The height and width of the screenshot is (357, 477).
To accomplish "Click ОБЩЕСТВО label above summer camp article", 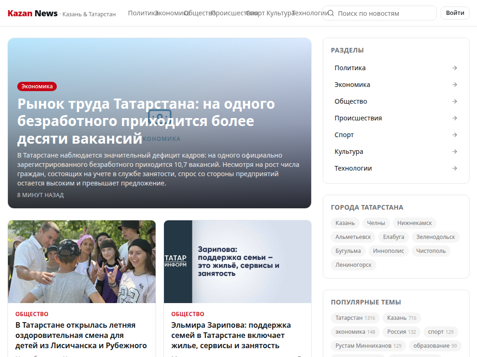I will tap(32, 314).
